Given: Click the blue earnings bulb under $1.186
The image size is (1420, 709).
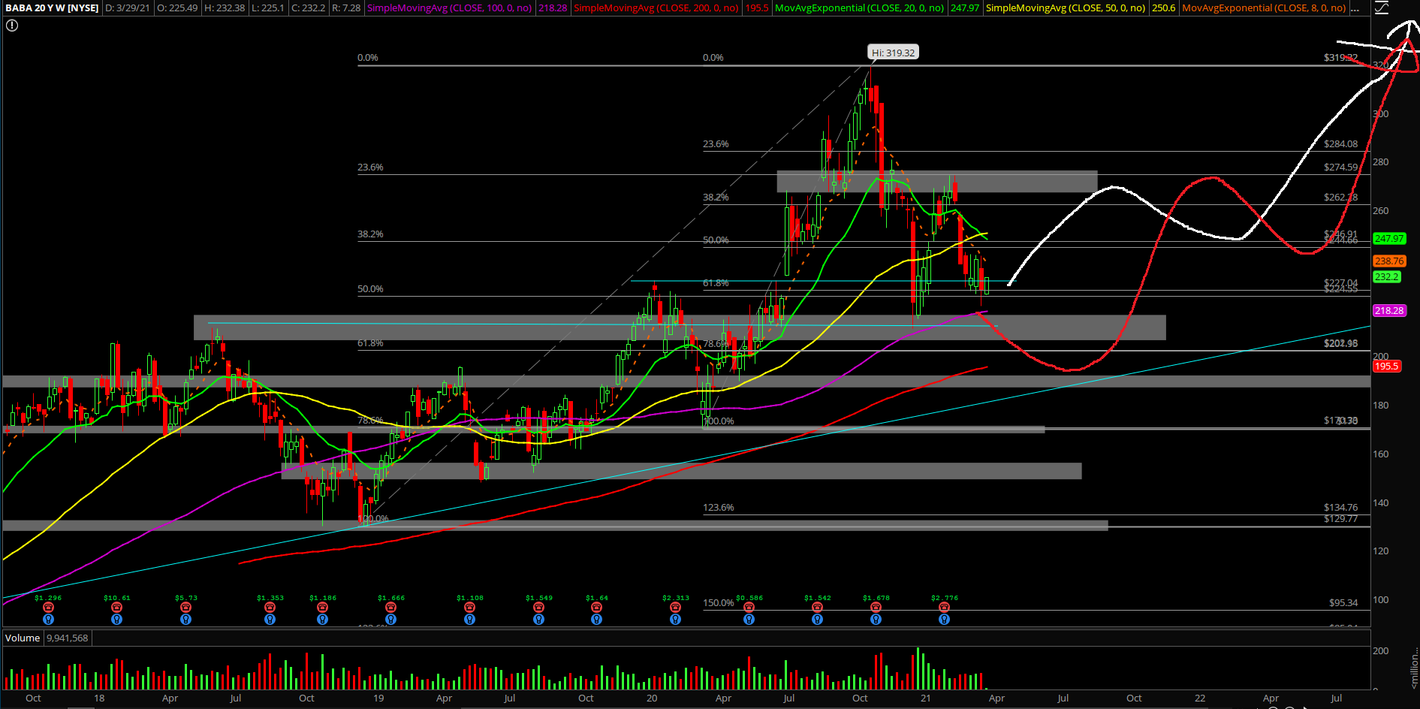Looking at the screenshot, I should (x=322, y=620).
